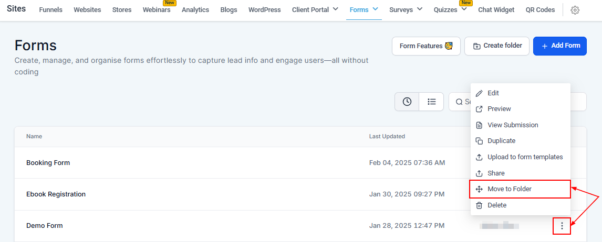Click folder-plus icon in Create folder button
Image resolution: width=602 pixels, height=242 pixels.
click(477, 46)
